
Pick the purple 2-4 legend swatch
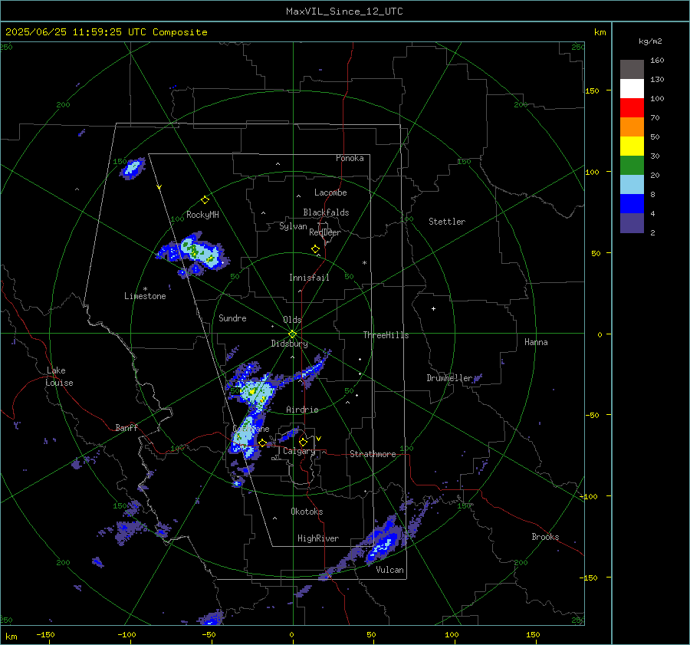(632, 223)
